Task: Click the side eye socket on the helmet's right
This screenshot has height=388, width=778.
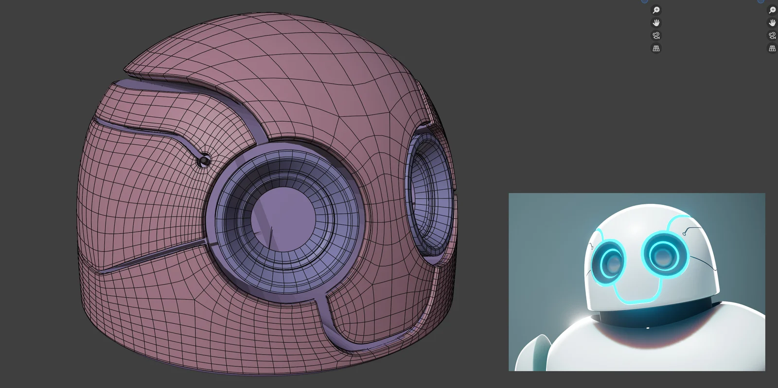Action: (428, 192)
